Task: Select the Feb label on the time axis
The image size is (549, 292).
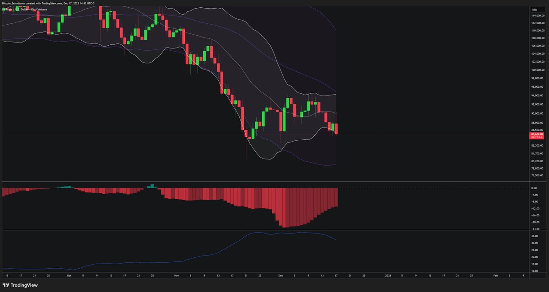Action: point(496,276)
